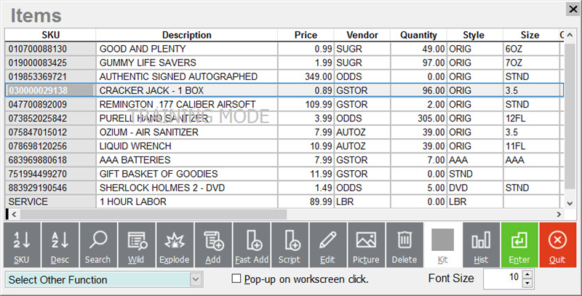Toggle Pop-up on workscreen click checkbox
582x296 pixels.
tap(236, 279)
